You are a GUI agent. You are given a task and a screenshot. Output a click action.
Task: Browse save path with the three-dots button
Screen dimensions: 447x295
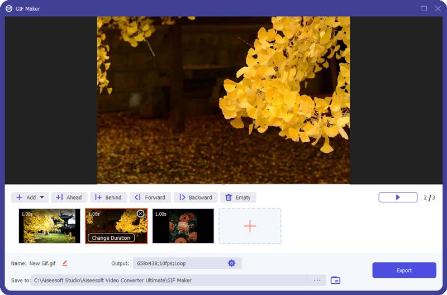317,280
